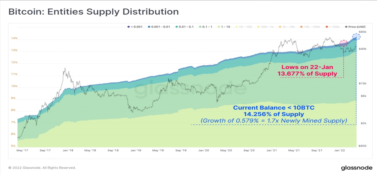Click the pink dashed circle marker
Screen dimensions: 377x175
pos(344,43)
